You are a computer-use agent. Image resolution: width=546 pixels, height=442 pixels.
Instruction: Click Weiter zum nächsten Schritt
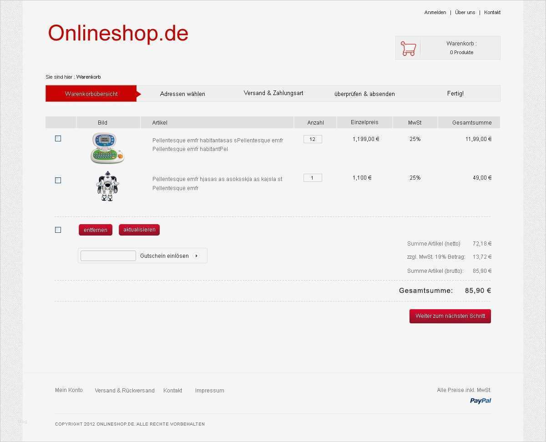click(450, 316)
